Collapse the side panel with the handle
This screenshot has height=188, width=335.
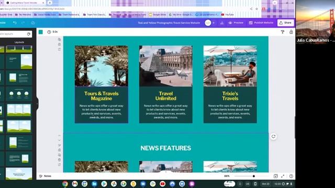[37, 104]
